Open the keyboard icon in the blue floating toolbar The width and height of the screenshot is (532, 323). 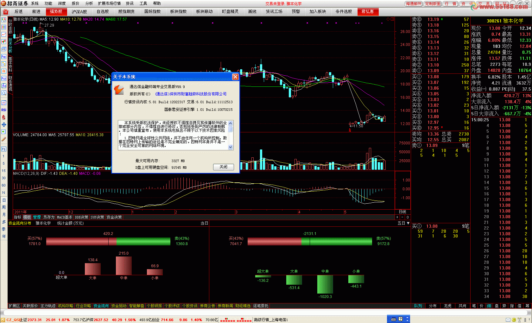pos(394,319)
